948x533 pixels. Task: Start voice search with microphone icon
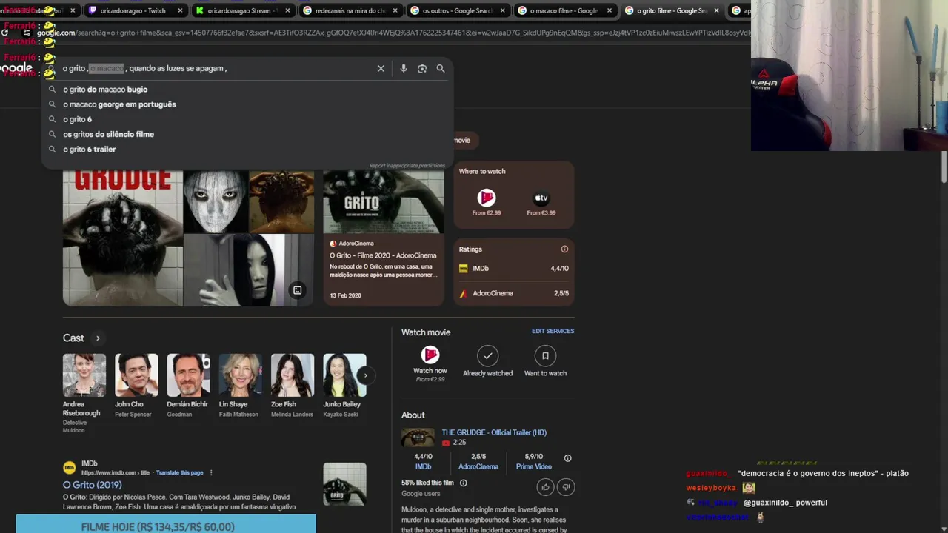click(x=404, y=68)
